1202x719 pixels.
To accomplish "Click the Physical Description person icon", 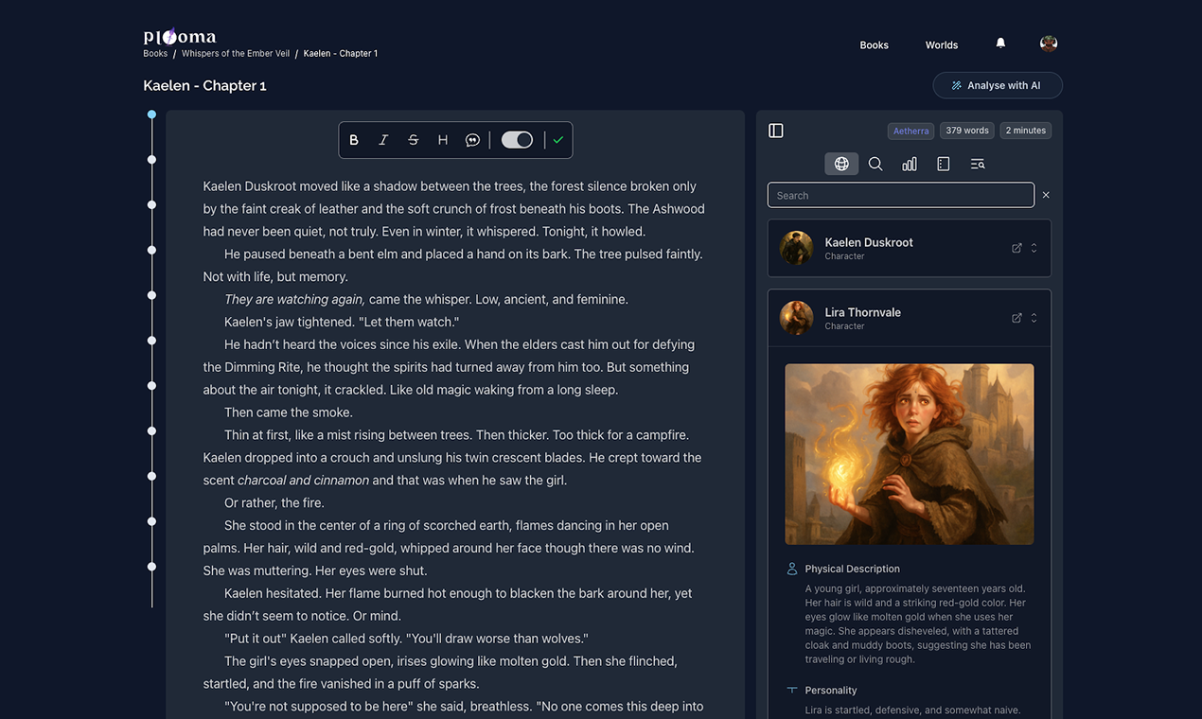I will coord(792,569).
